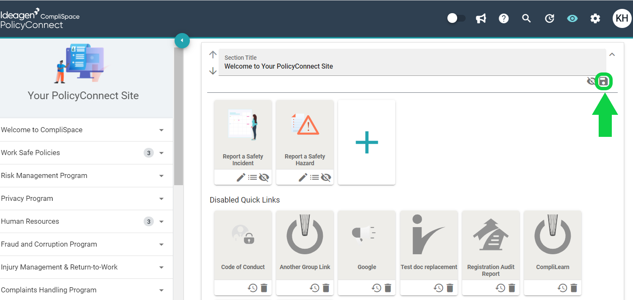Expand Risk Management Program dropdown arrow
The width and height of the screenshot is (633, 300).
coord(161,176)
